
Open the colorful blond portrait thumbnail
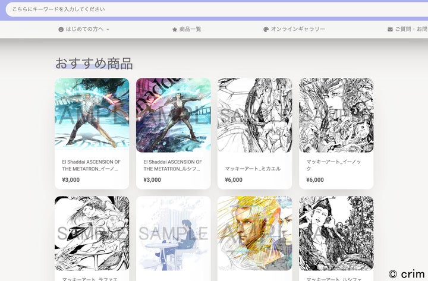click(x=254, y=233)
